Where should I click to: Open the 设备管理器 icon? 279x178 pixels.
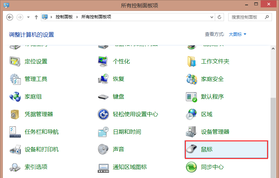[192, 132]
